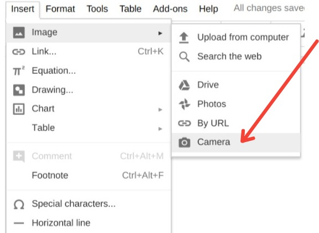The height and width of the screenshot is (233, 319).
Task: Click the omega Special characters icon
Action: click(x=19, y=204)
